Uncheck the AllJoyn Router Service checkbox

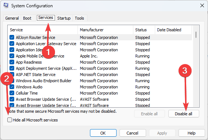(x=12, y=37)
